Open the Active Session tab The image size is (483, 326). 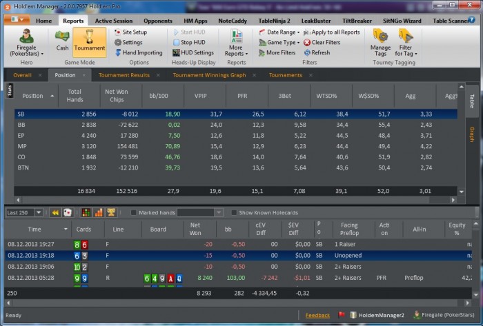pyautogui.click(x=114, y=21)
